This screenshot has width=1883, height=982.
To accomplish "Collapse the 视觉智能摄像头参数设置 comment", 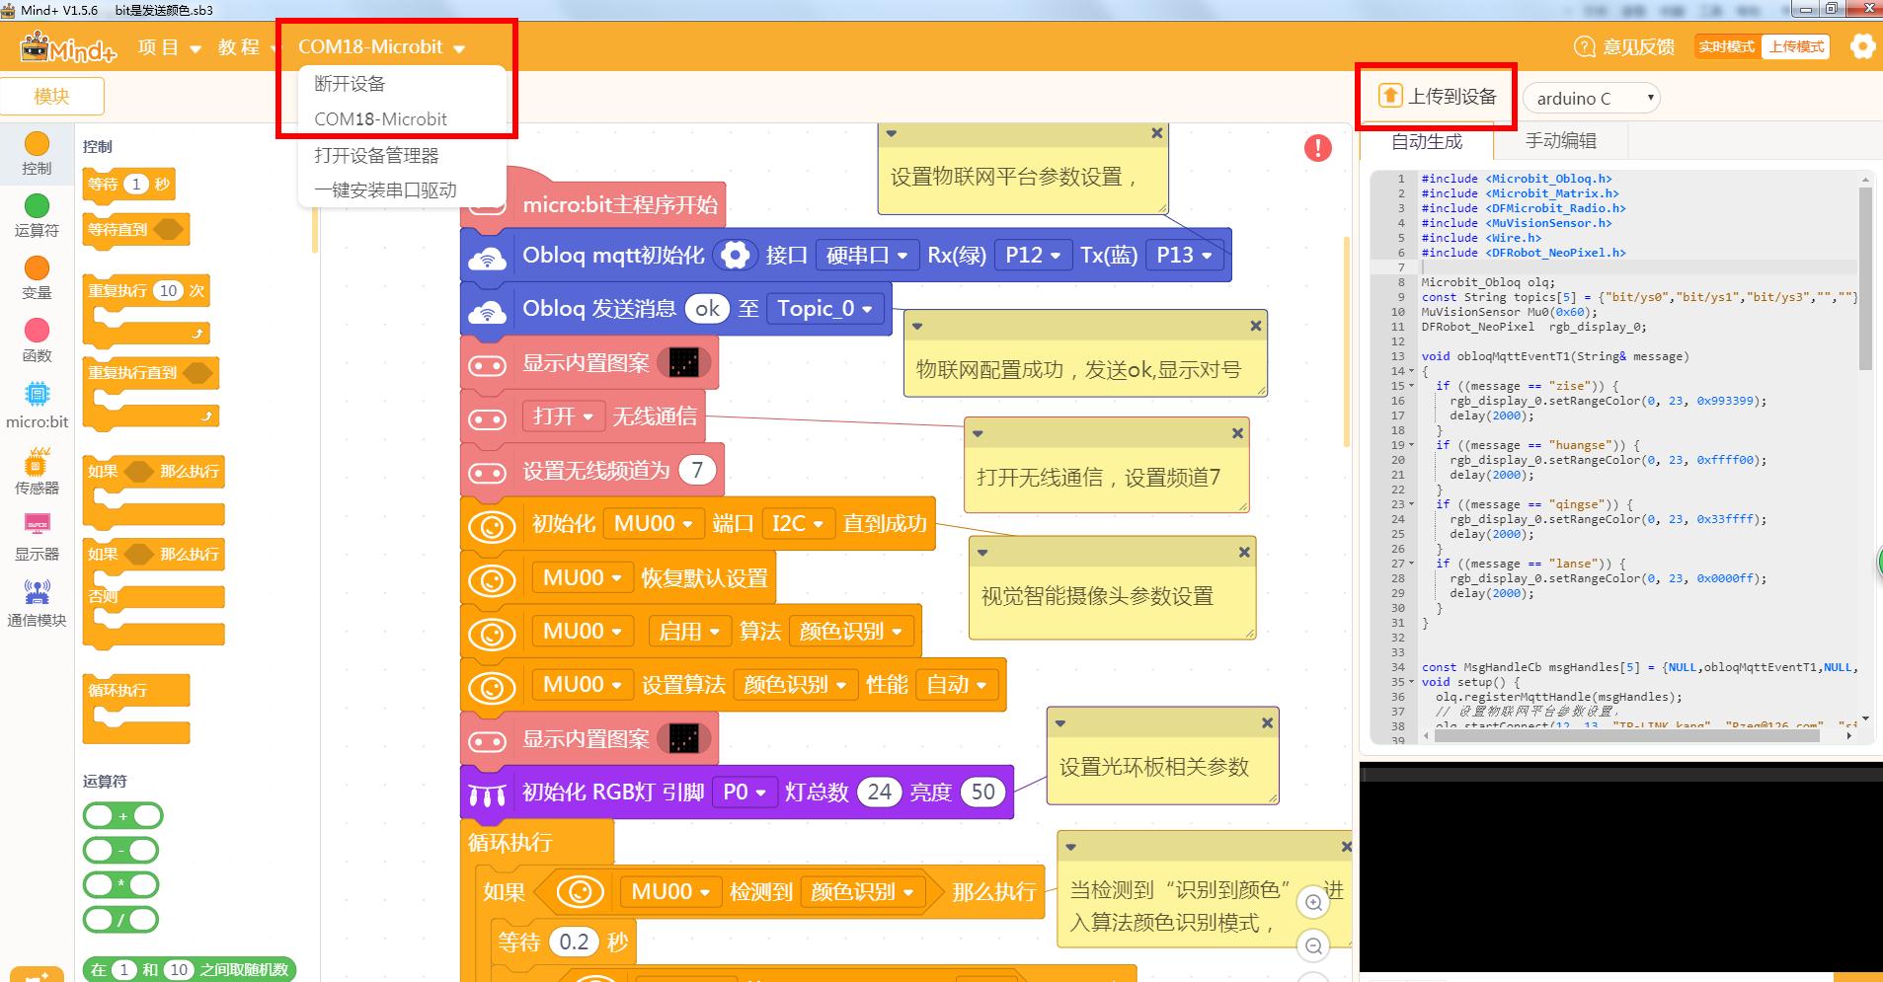I will tap(982, 553).
